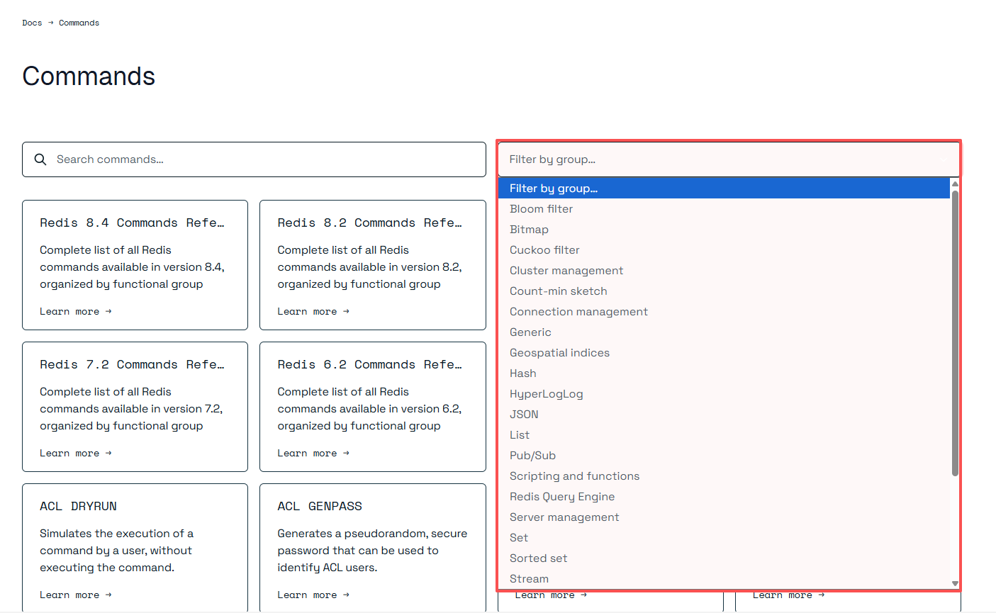The image size is (996, 613).
Task: Select the highlighted "Filter by group..." option
Action: tap(724, 189)
